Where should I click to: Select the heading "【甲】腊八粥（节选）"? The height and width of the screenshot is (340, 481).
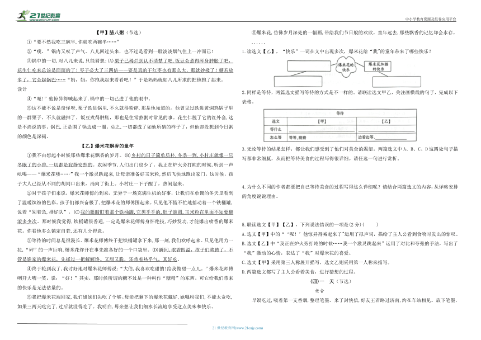click(x=119, y=32)
